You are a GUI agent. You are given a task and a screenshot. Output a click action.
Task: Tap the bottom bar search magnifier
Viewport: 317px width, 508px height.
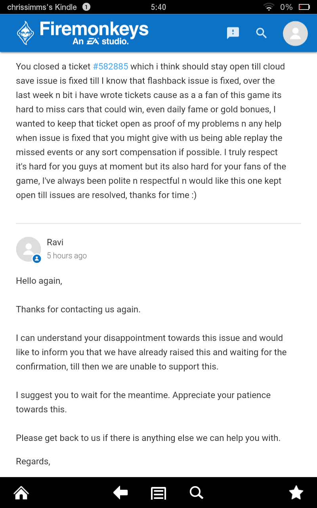pos(196,493)
